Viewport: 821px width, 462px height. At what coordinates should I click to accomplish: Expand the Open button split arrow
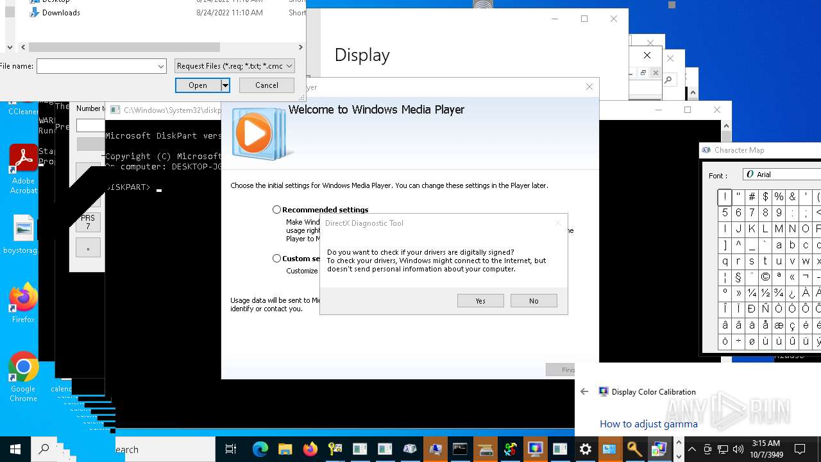click(x=225, y=85)
